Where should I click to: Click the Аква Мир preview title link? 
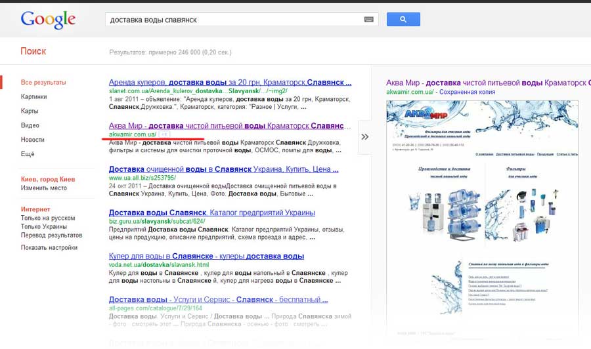coord(489,83)
